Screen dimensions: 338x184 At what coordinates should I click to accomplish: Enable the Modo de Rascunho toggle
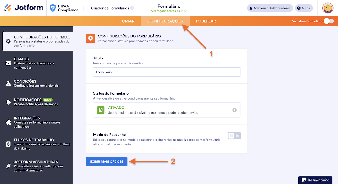[234, 135]
